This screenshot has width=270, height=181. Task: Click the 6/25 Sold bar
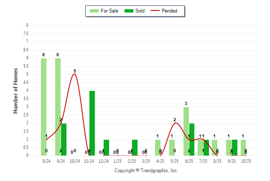(x=192, y=139)
